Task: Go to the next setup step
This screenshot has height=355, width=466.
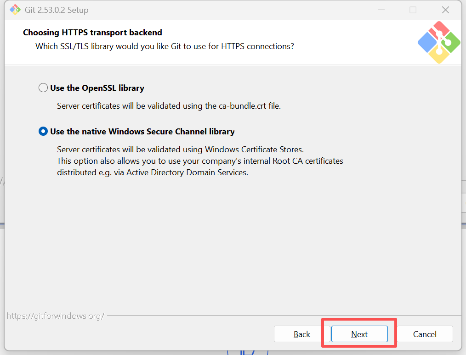Action: (x=359, y=334)
